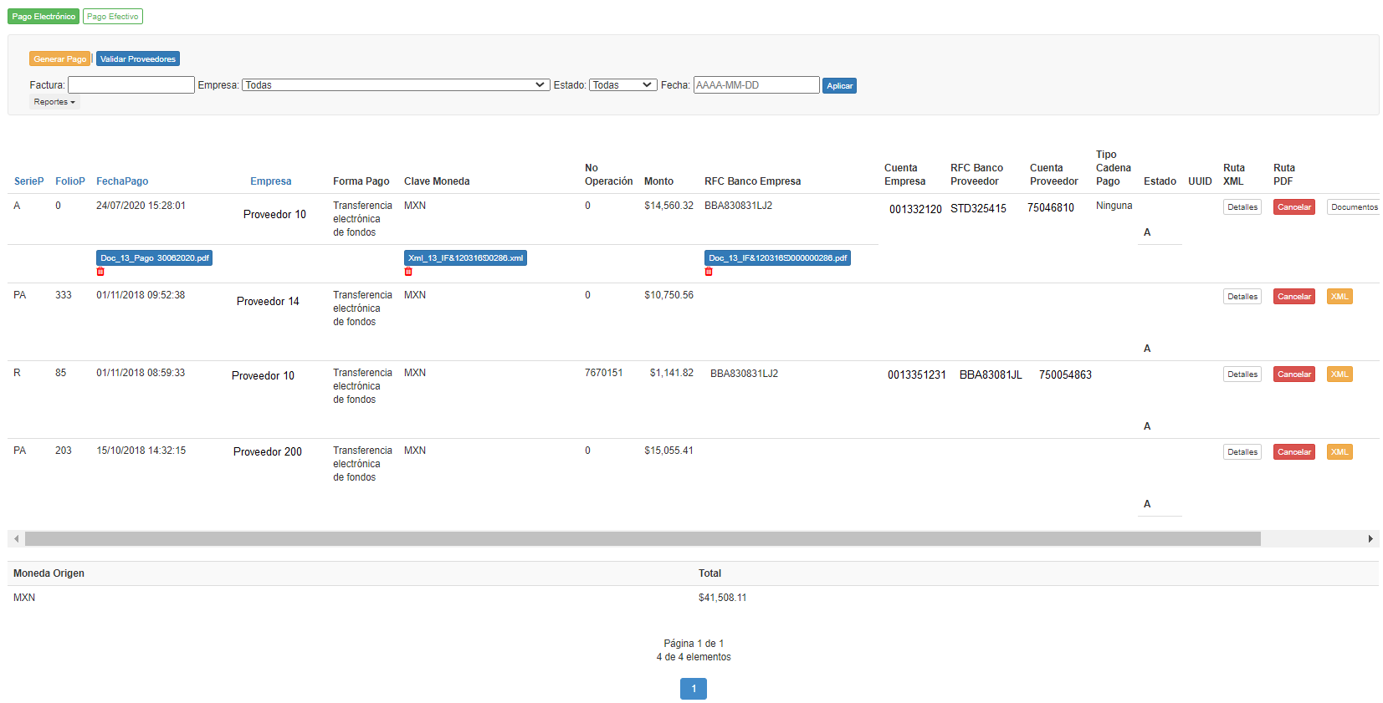Click trash icon under the Xml_13_IF XML file
Viewport: 1383px width, 703px height.
click(x=408, y=272)
